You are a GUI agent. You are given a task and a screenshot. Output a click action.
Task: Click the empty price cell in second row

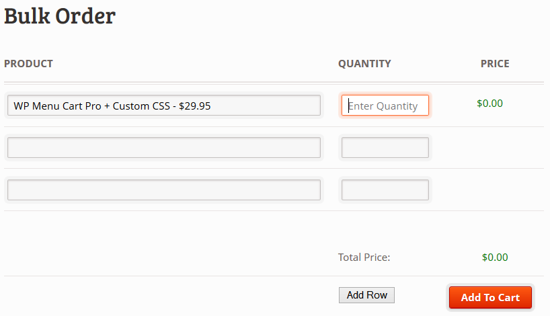(x=489, y=148)
